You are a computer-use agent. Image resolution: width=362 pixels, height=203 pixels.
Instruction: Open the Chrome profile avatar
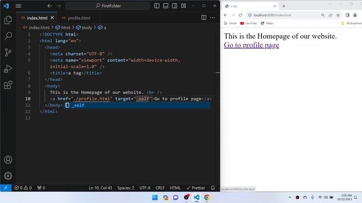[355, 15]
